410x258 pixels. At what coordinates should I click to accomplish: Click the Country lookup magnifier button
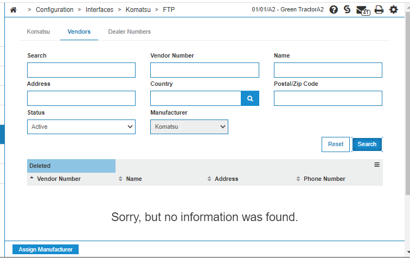250,98
